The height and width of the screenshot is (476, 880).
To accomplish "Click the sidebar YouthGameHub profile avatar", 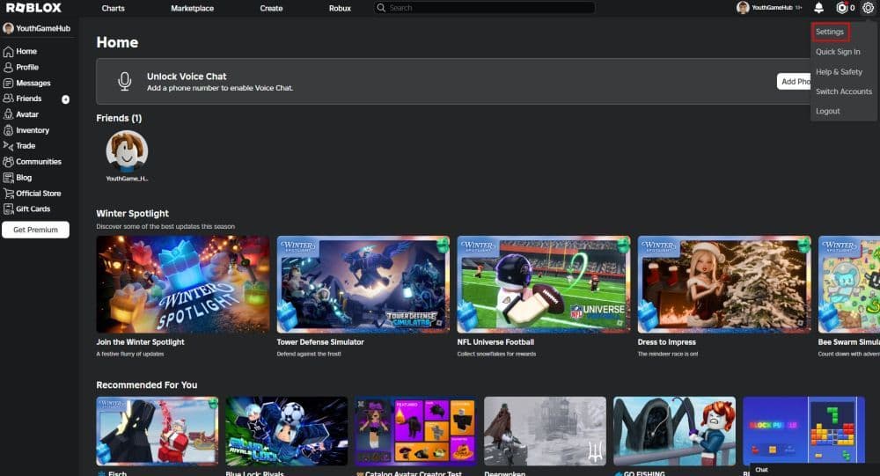I will (x=9, y=28).
